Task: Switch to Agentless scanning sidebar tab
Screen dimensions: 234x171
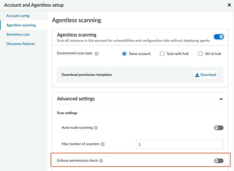Action: (x=21, y=25)
